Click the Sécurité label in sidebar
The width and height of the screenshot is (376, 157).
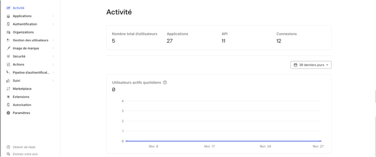coord(19,57)
